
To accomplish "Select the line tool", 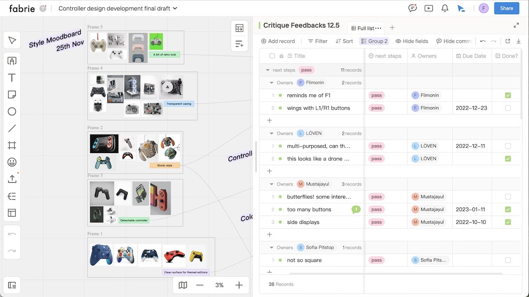I will click(12, 129).
